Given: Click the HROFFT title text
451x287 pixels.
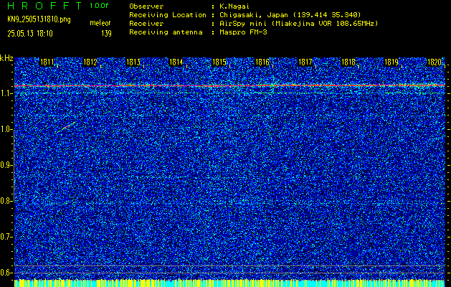Looking at the screenshot, I should click(44, 6).
